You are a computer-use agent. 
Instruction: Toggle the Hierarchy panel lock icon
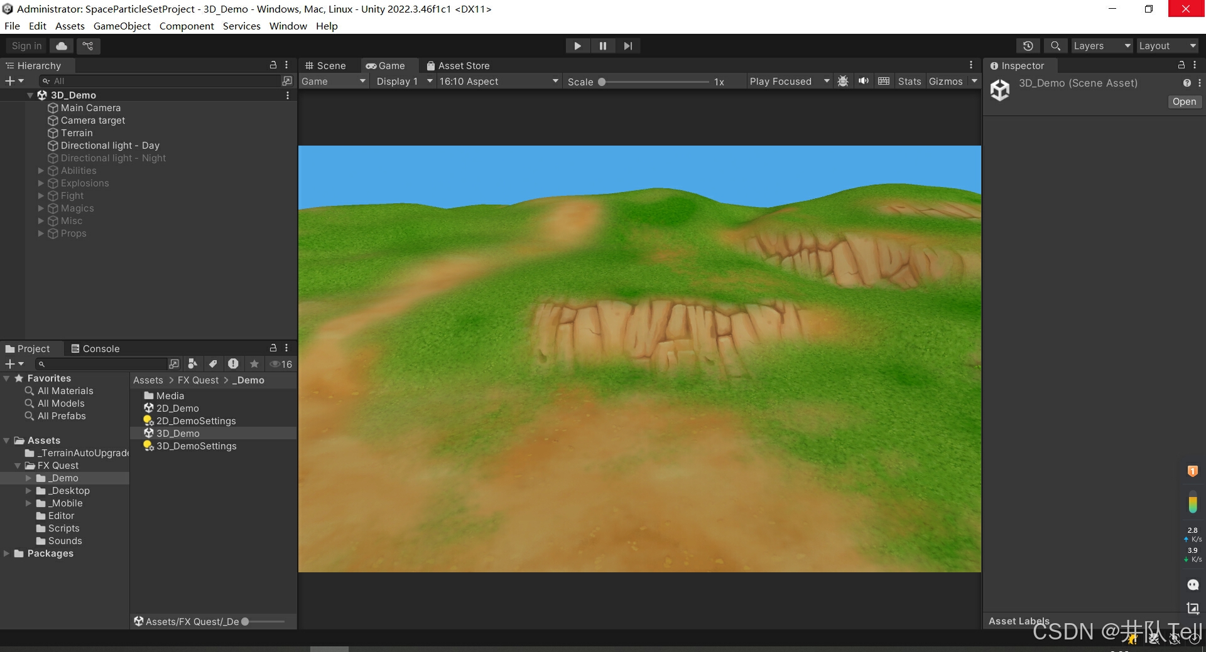(x=273, y=65)
